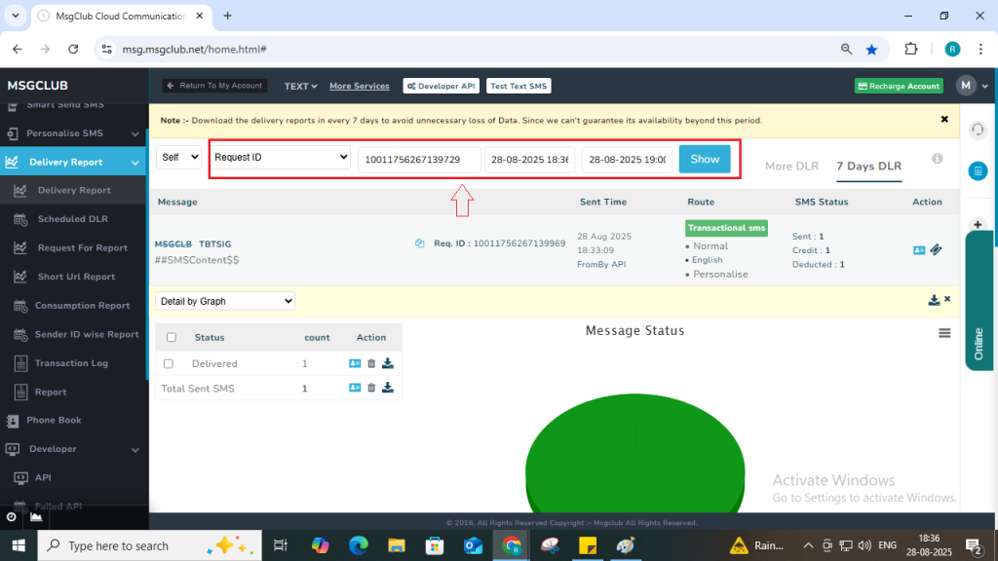Open Delivery Report sub-item in sidebar
This screenshot has width=998, height=561.
[73, 190]
